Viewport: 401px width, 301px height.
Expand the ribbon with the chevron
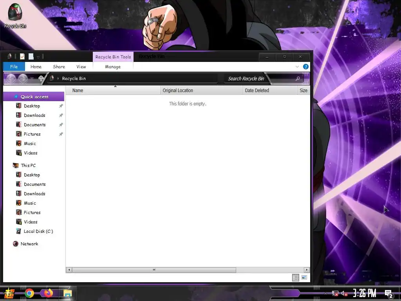pos(297,67)
